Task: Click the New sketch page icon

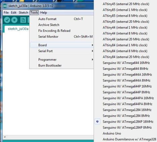Action: (x=23, y=20)
